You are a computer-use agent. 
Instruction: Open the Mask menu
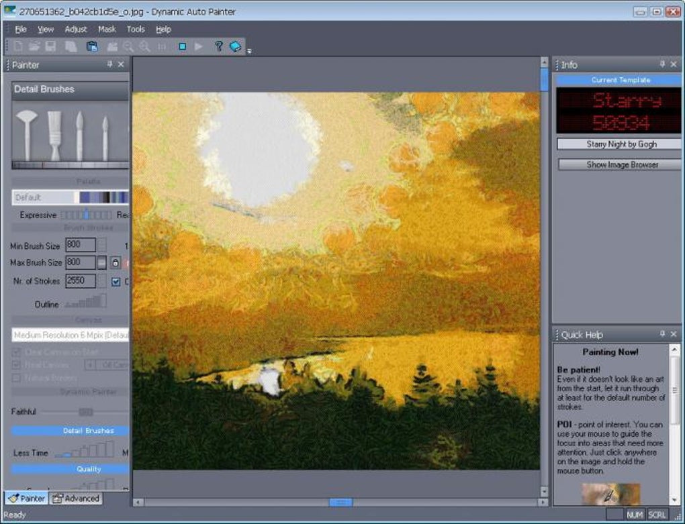pos(107,30)
